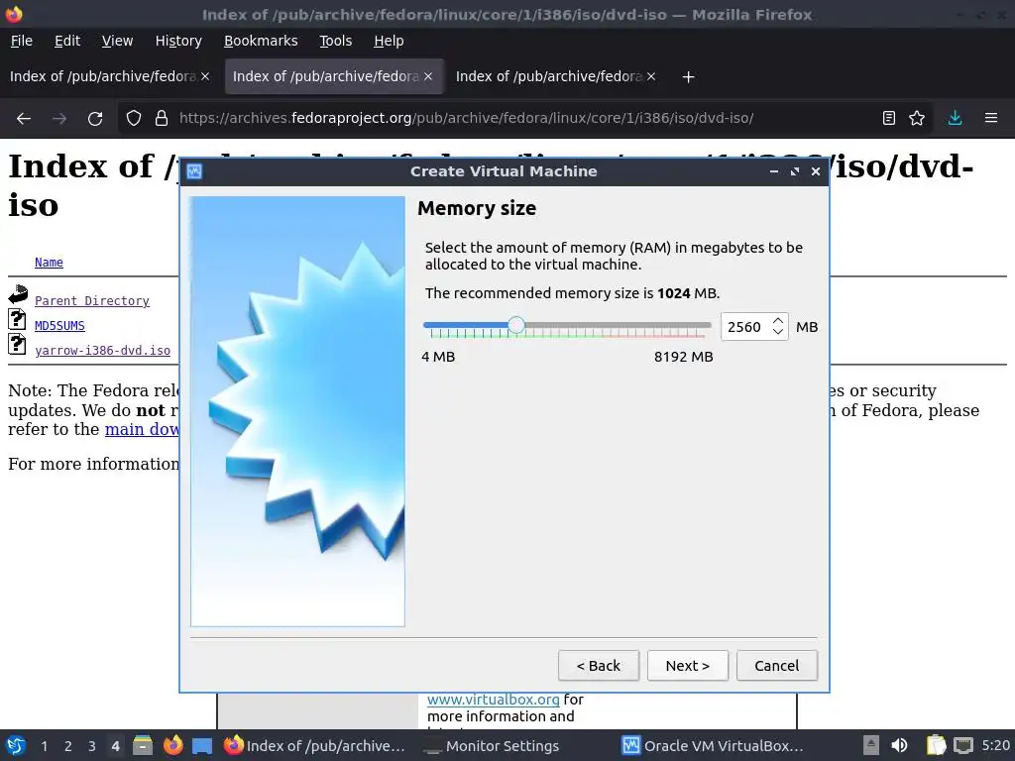Open the MD5SUMS file link
The image size is (1015, 761).
(x=59, y=325)
